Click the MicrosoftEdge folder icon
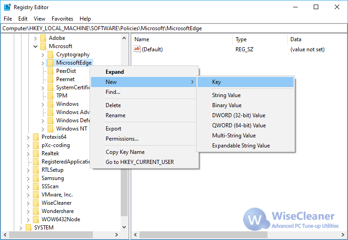Screen dimensions: 348x240 coord(50,63)
